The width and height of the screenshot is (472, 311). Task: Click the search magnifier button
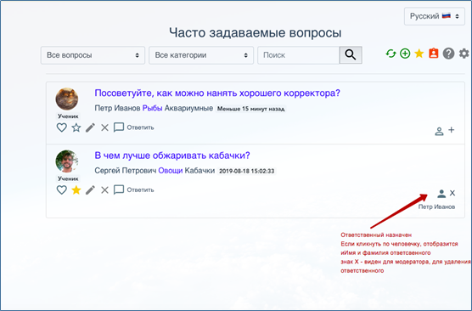pos(351,55)
